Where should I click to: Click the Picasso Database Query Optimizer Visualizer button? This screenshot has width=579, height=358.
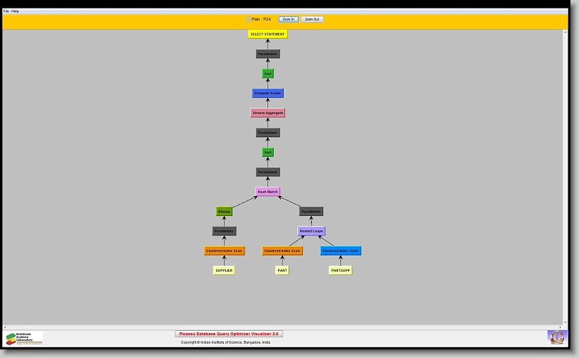click(x=229, y=334)
